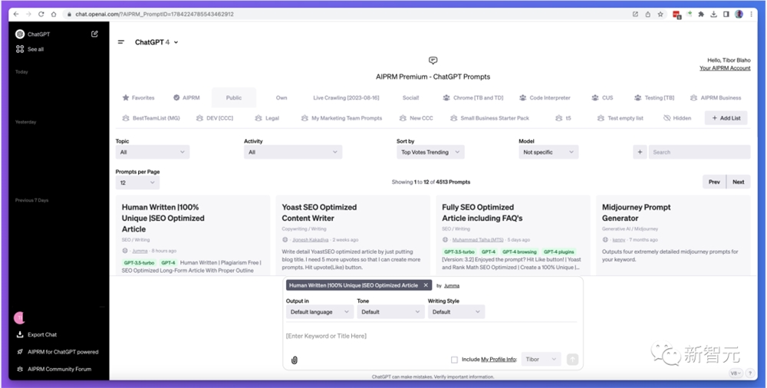Switch to the Favorites tab
This screenshot has width=767, height=388.
click(139, 97)
